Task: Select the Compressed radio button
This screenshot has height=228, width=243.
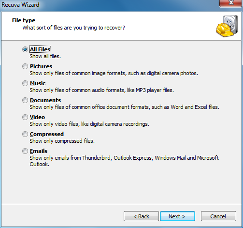Action: [x=25, y=134]
